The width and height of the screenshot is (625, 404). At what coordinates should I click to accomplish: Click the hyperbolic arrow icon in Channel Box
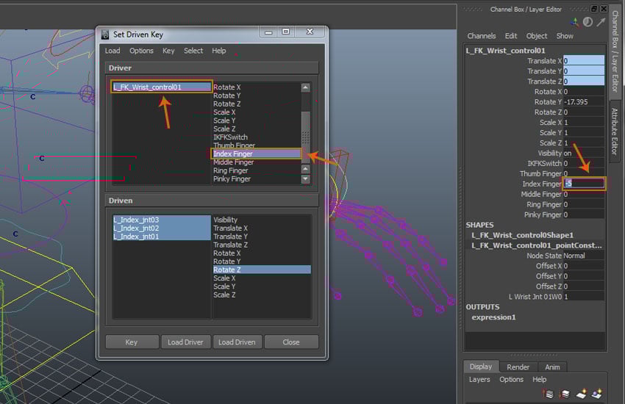(x=600, y=22)
